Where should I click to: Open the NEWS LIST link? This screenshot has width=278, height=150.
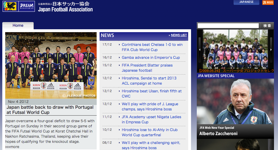[179, 35]
